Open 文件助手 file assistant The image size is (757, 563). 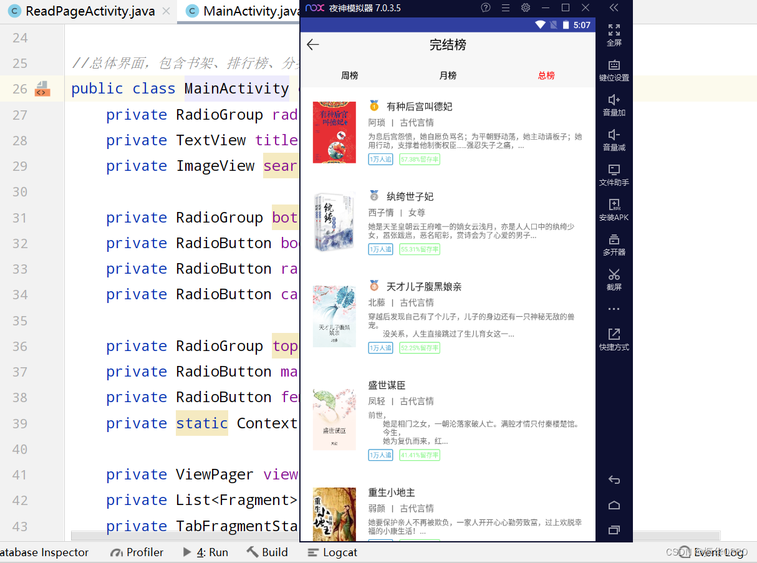tap(614, 170)
